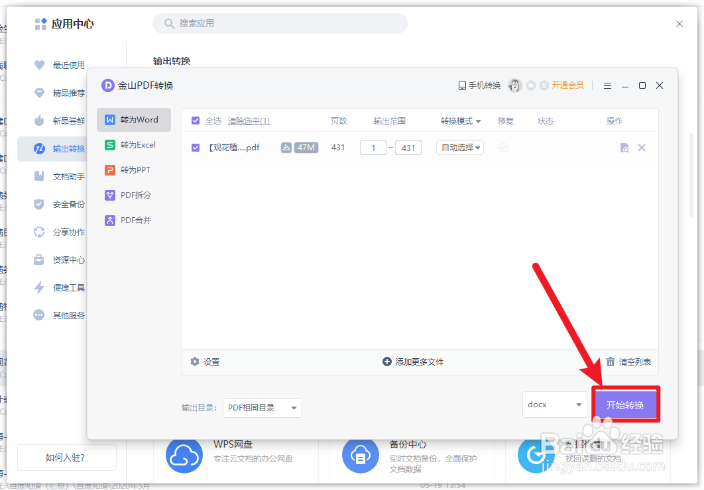The width and height of the screenshot is (704, 490).
Task: Open the 转为PPT tool
Action: click(x=133, y=170)
